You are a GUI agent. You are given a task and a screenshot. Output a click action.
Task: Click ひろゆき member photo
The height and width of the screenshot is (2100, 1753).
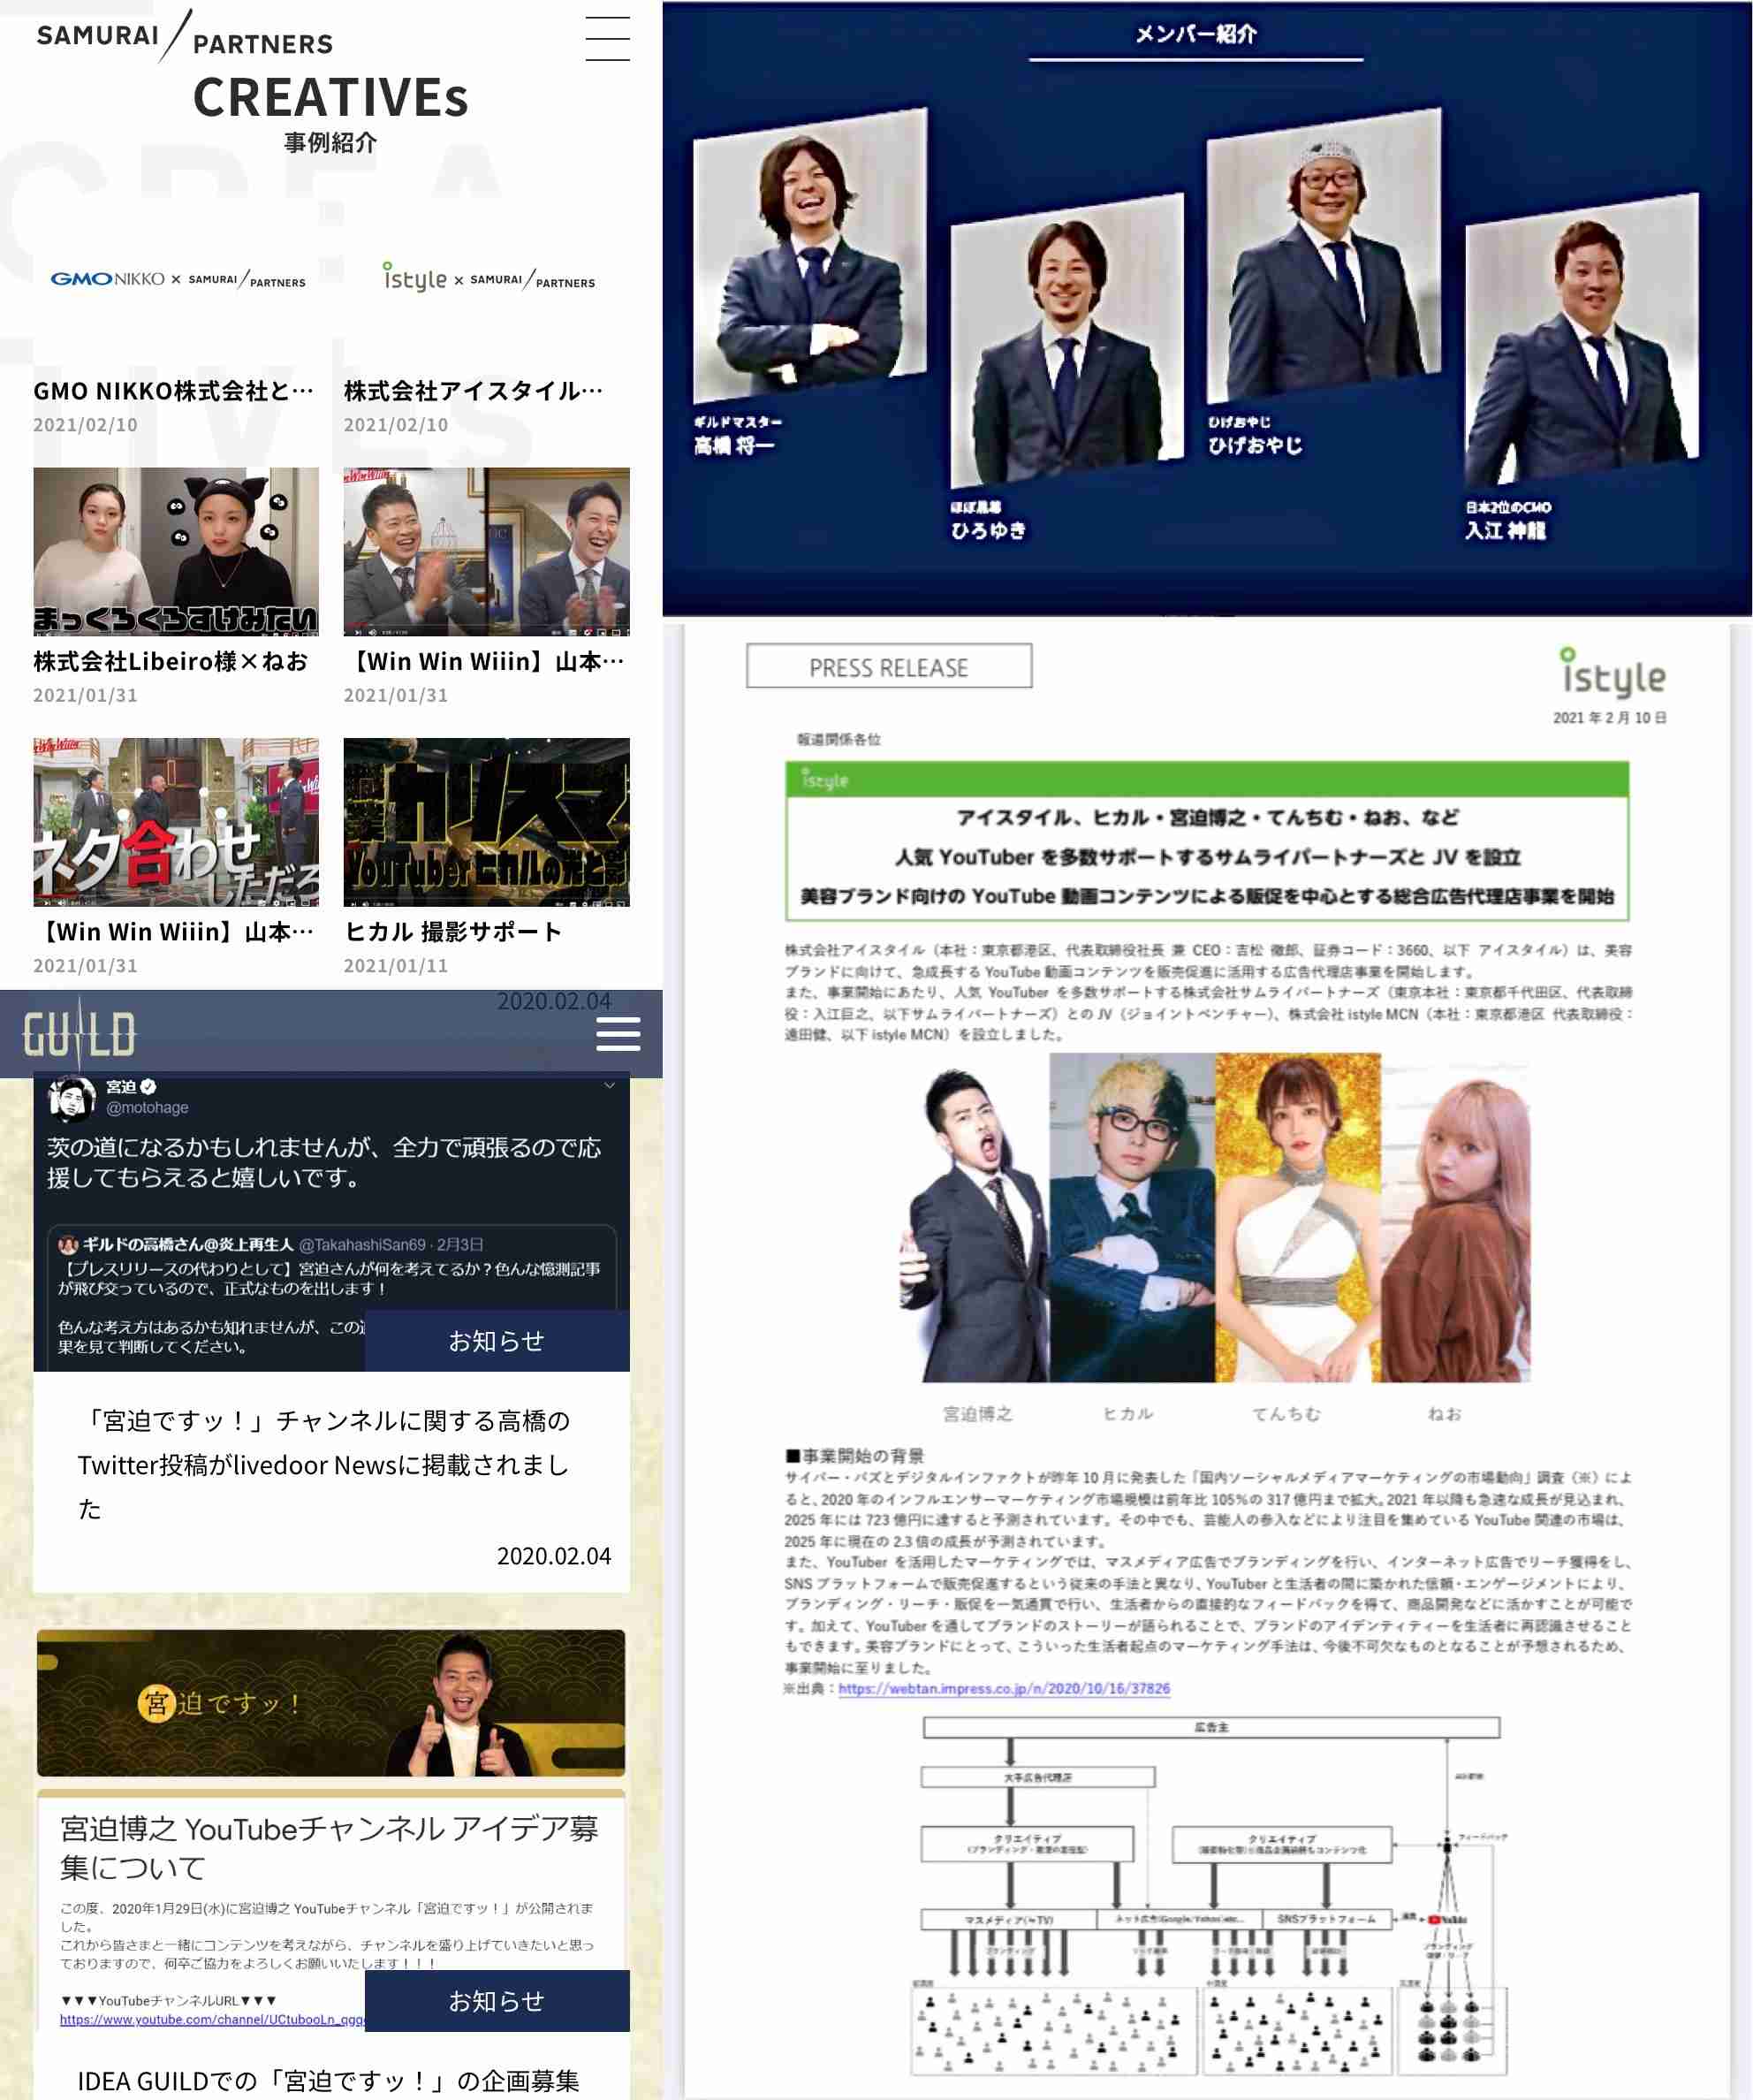click(x=1066, y=340)
